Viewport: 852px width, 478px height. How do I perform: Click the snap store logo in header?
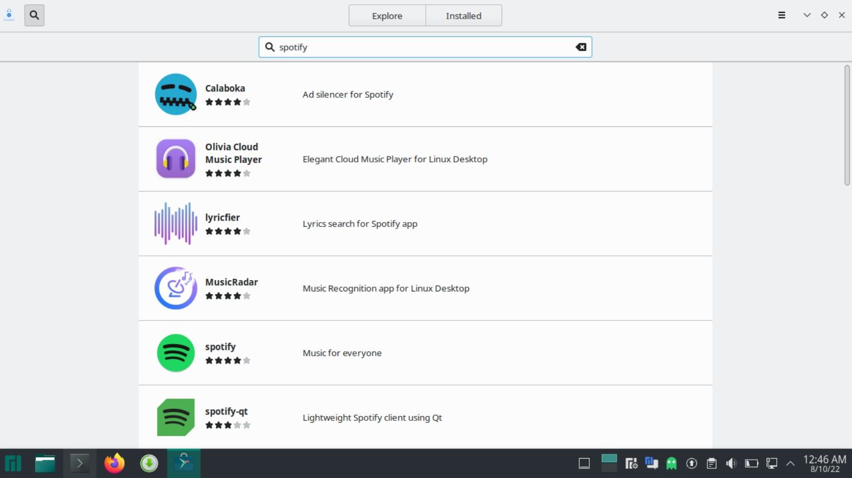9,15
